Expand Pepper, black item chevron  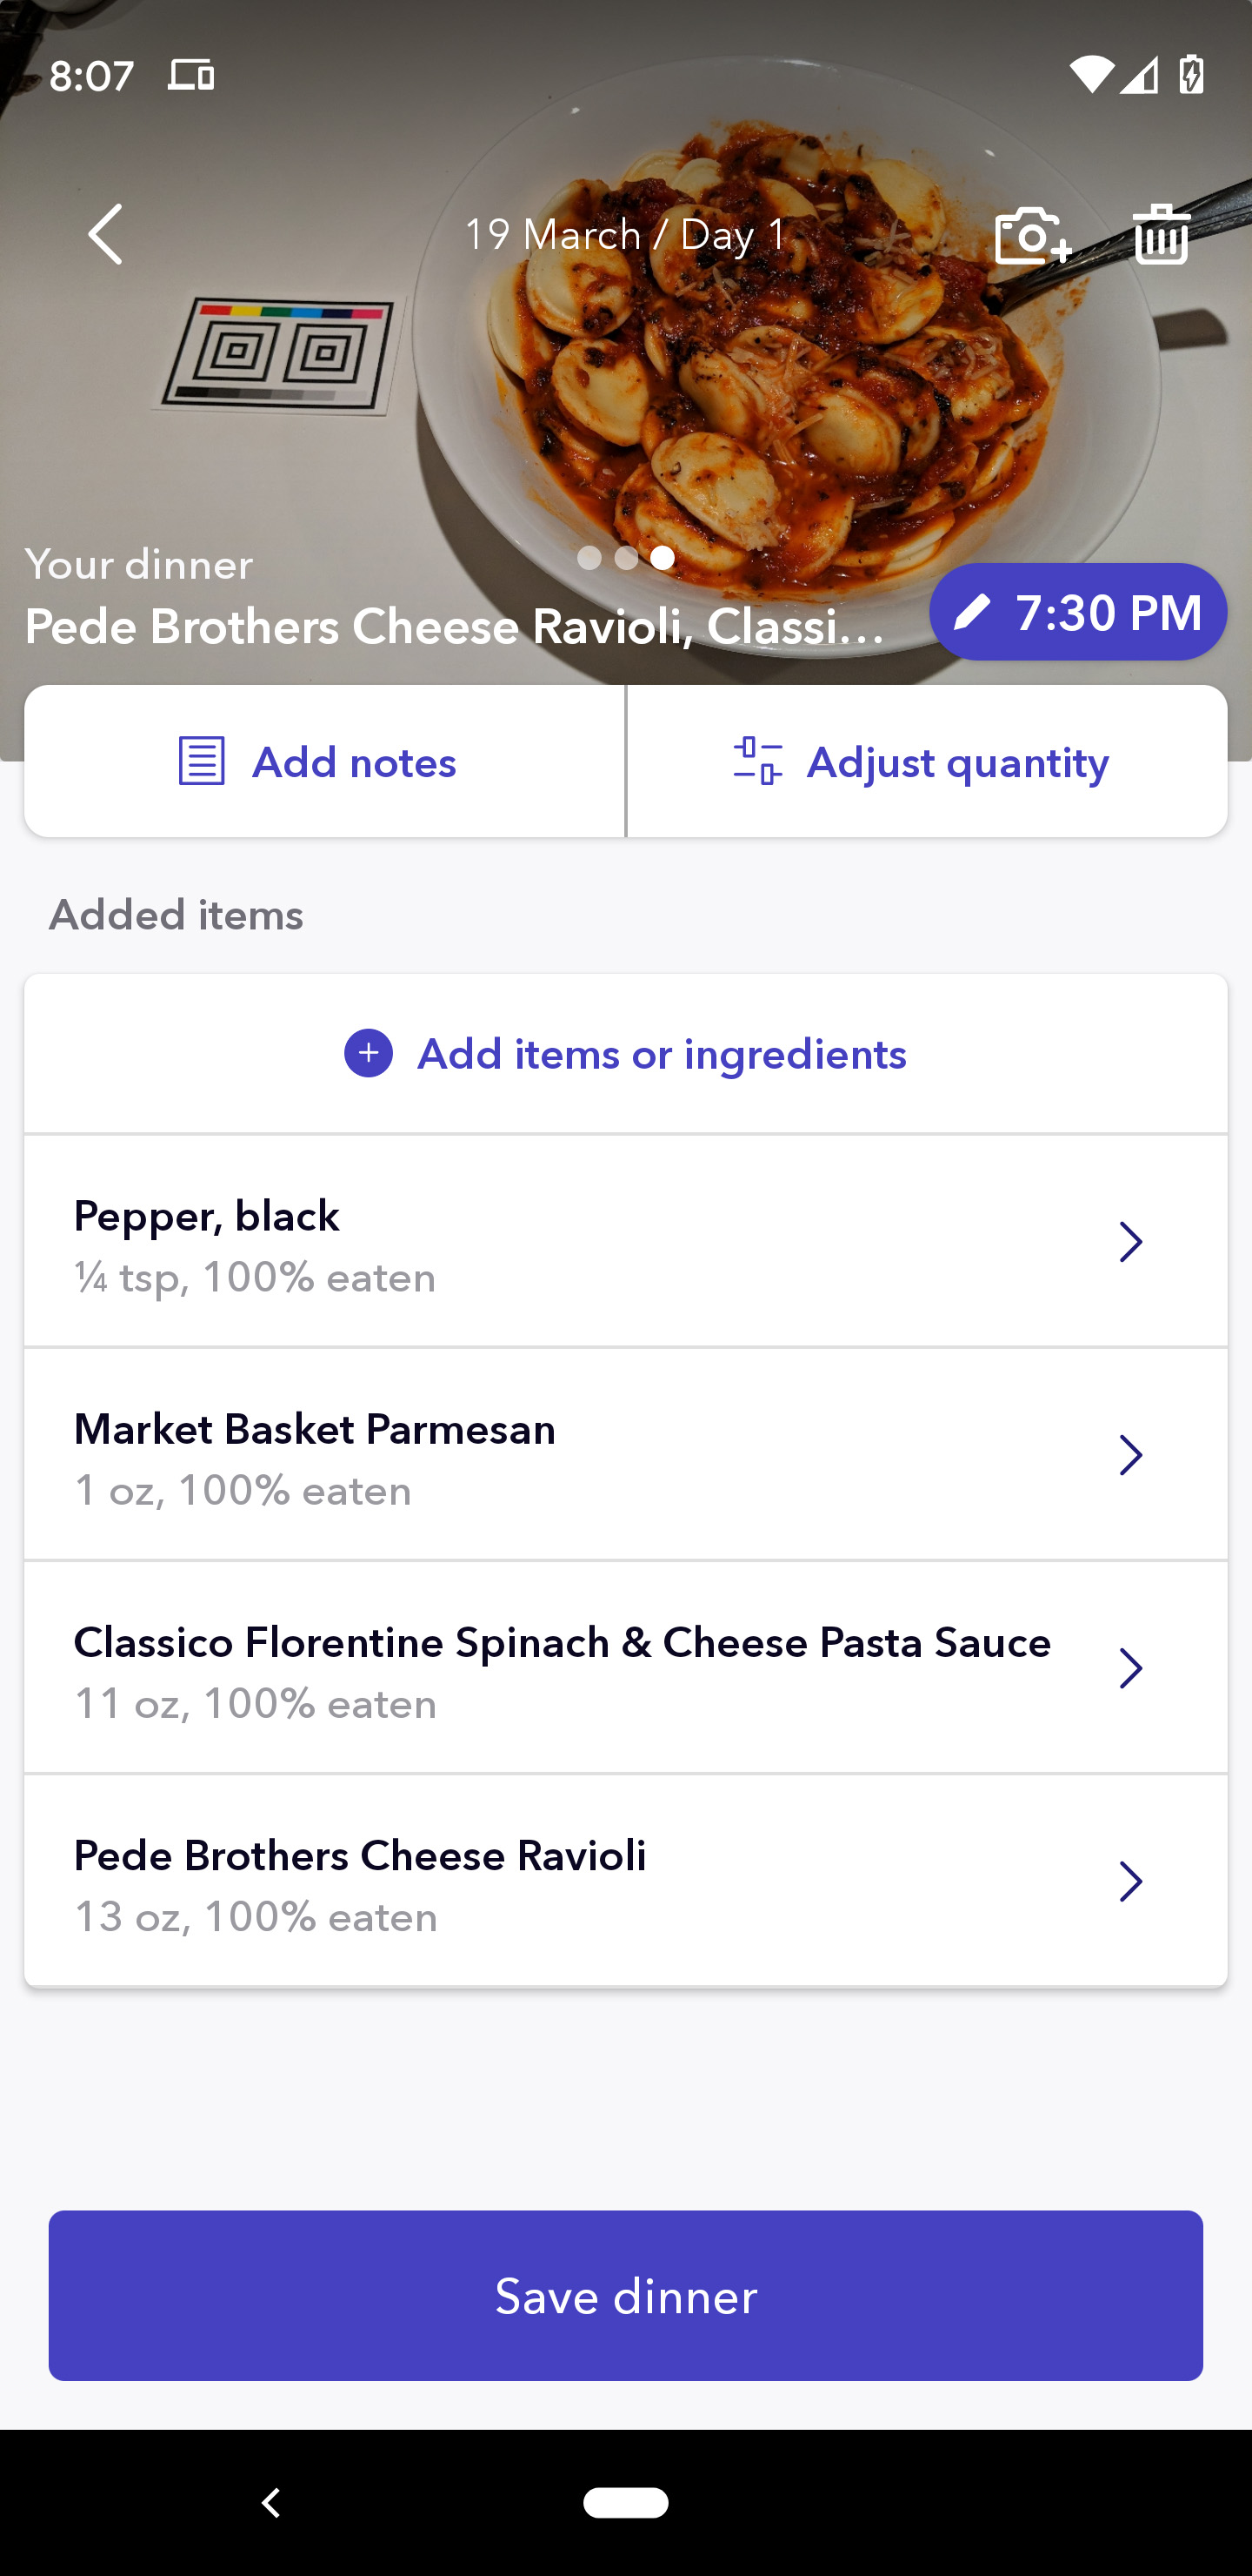pos(1130,1242)
